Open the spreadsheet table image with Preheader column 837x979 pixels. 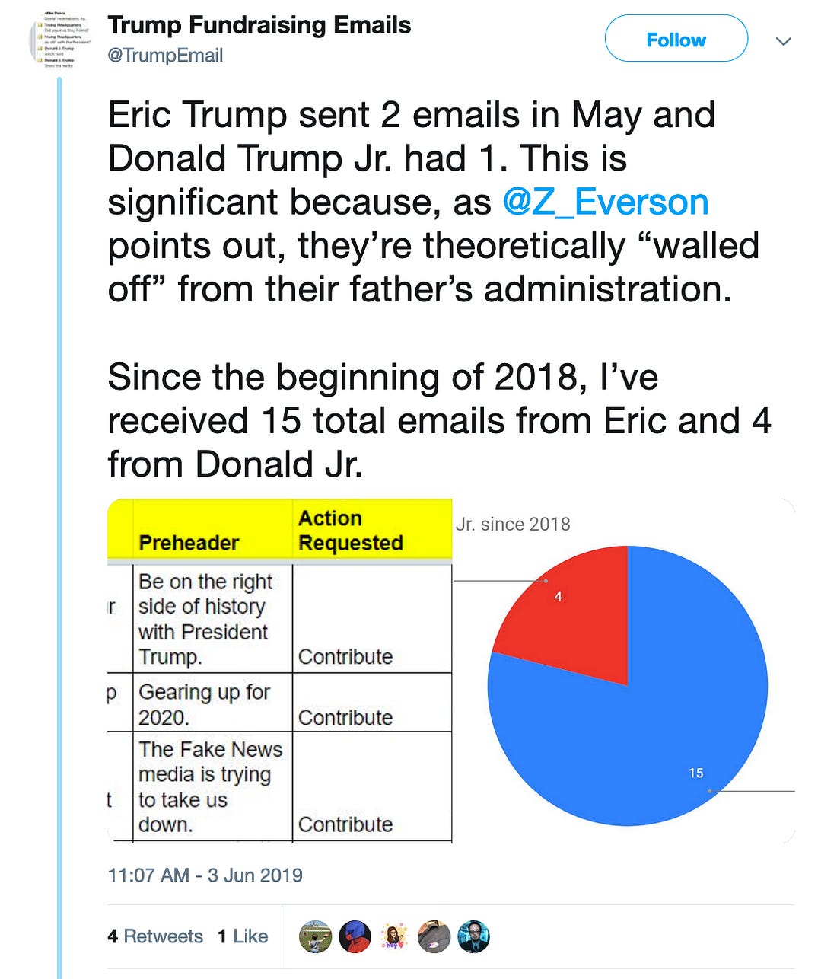(279, 671)
